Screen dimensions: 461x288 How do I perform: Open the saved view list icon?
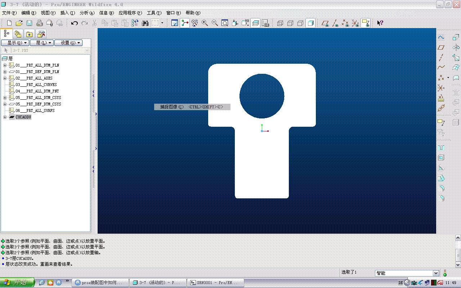tap(245, 23)
